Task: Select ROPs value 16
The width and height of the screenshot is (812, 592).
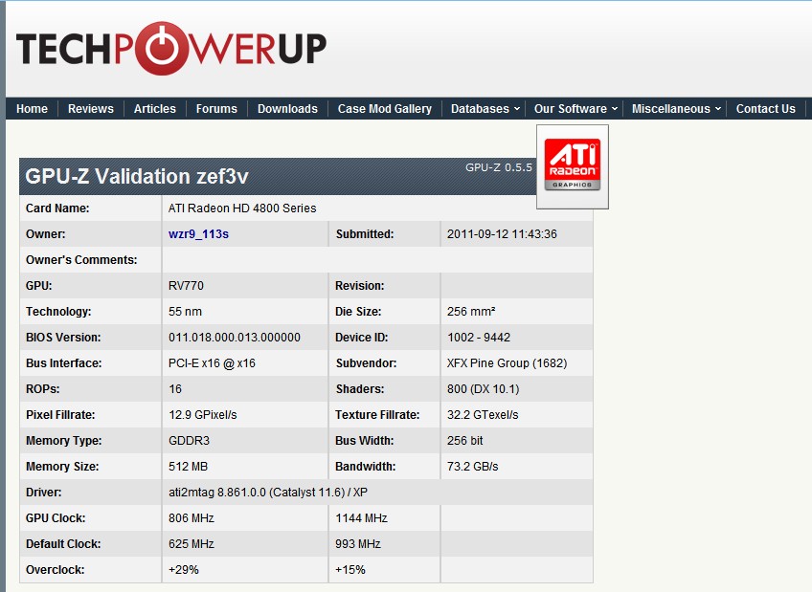Action: pyautogui.click(x=175, y=389)
